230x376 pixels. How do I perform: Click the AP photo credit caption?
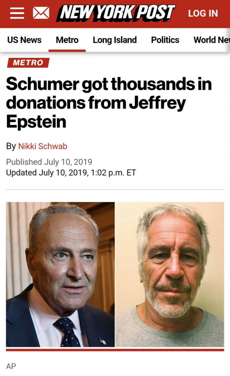pyautogui.click(x=11, y=366)
